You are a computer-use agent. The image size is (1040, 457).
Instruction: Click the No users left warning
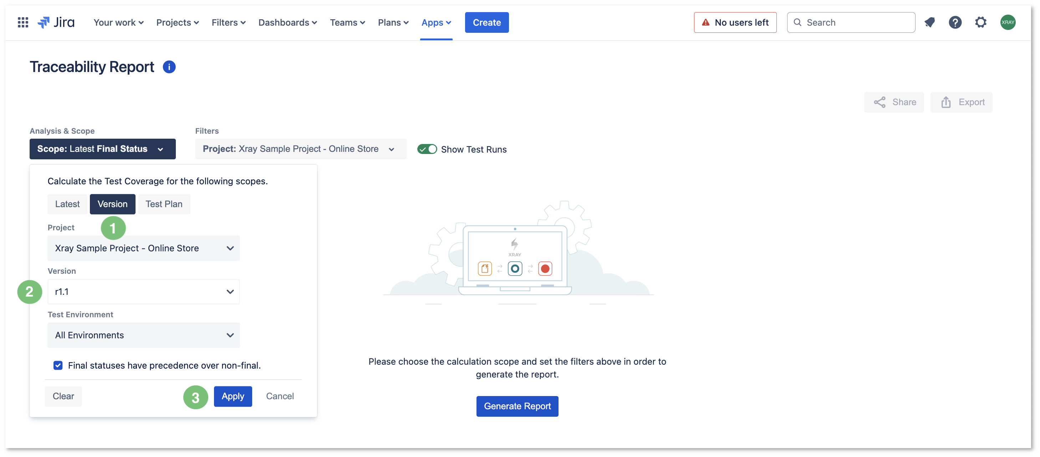click(x=735, y=22)
